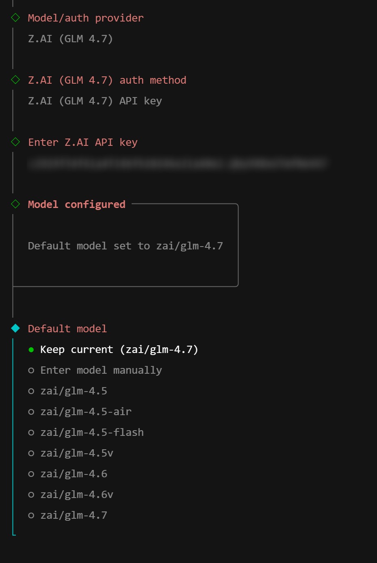The image size is (377, 563).
Task: Click the diamond icon beside Model/auth provider
Action: coord(15,17)
